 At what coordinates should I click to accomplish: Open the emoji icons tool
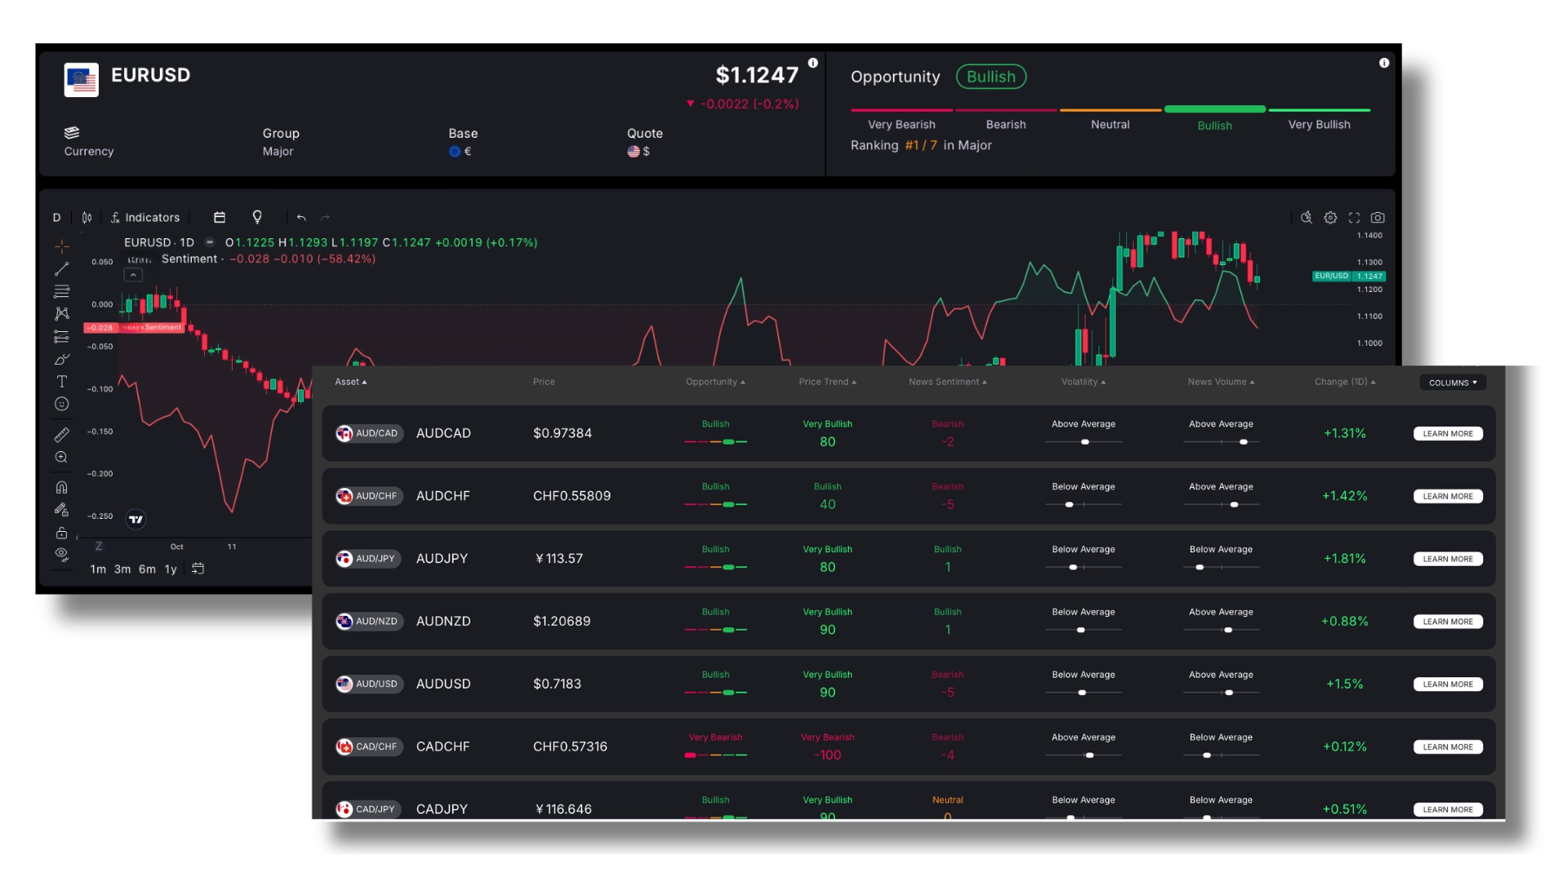tap(62, 404)
